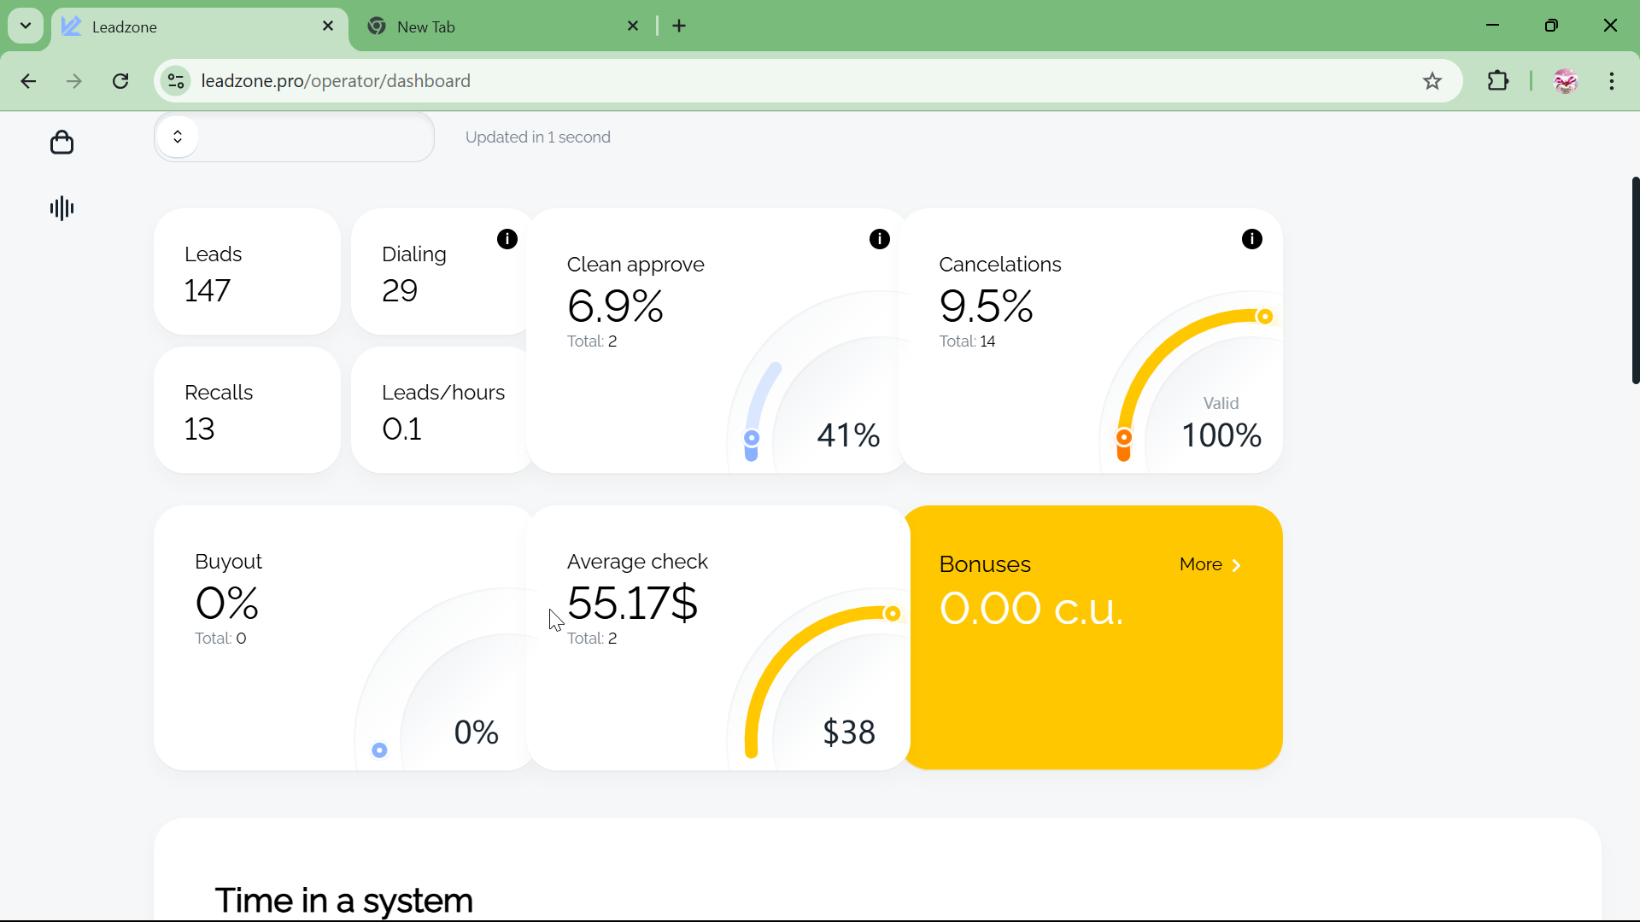Open the shopping bag sidebar icon
This screenshot has width=1640, height=922.
61,143
